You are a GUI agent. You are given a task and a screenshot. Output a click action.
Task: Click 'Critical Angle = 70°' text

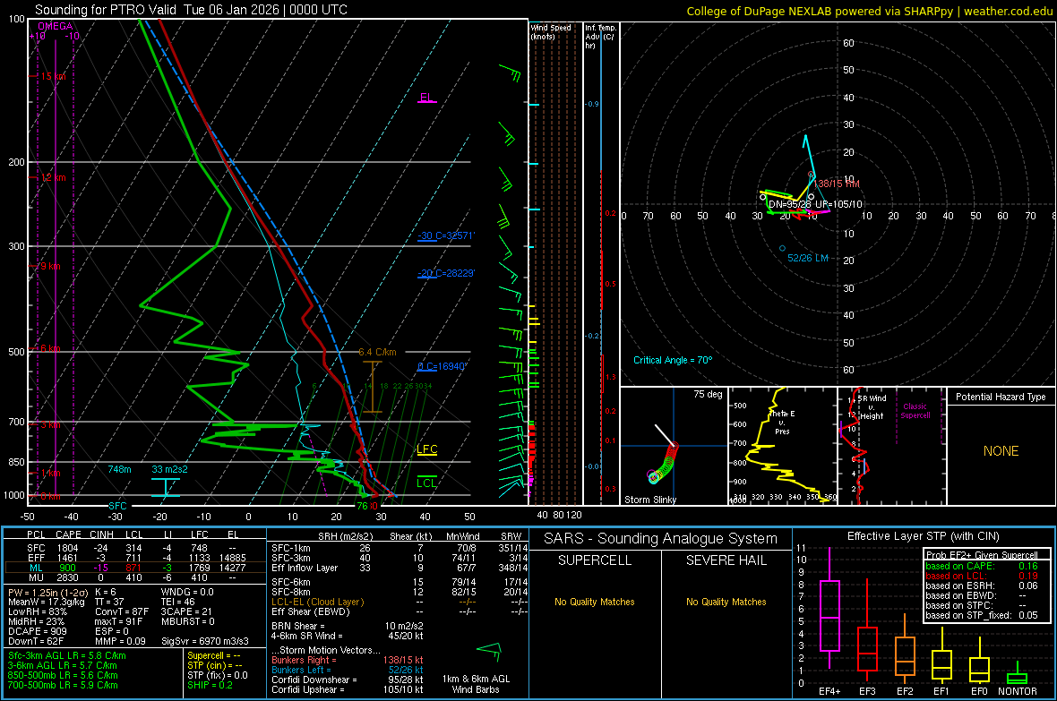673,360
